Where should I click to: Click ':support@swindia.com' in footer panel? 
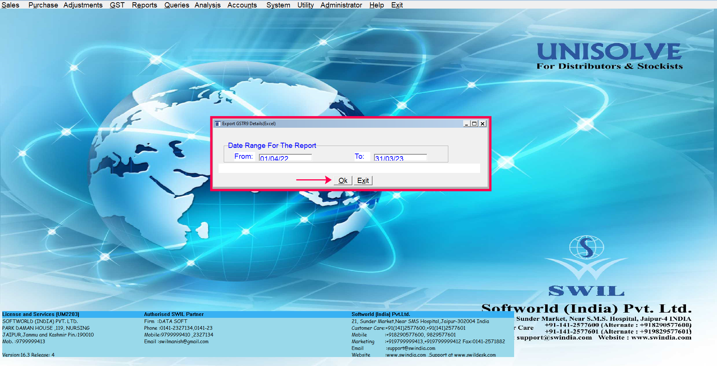point(410,348)
